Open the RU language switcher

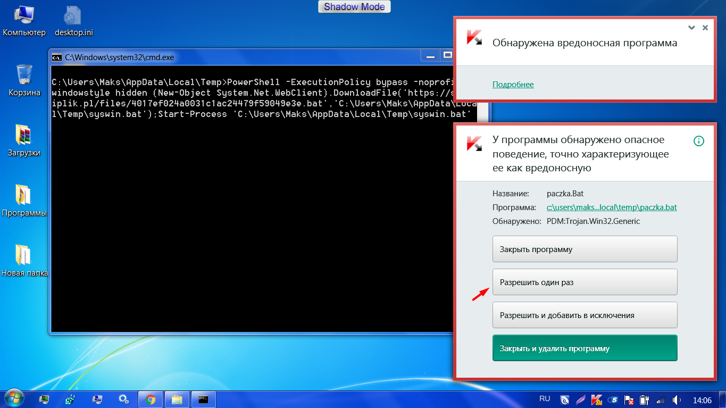click(545, 398)
